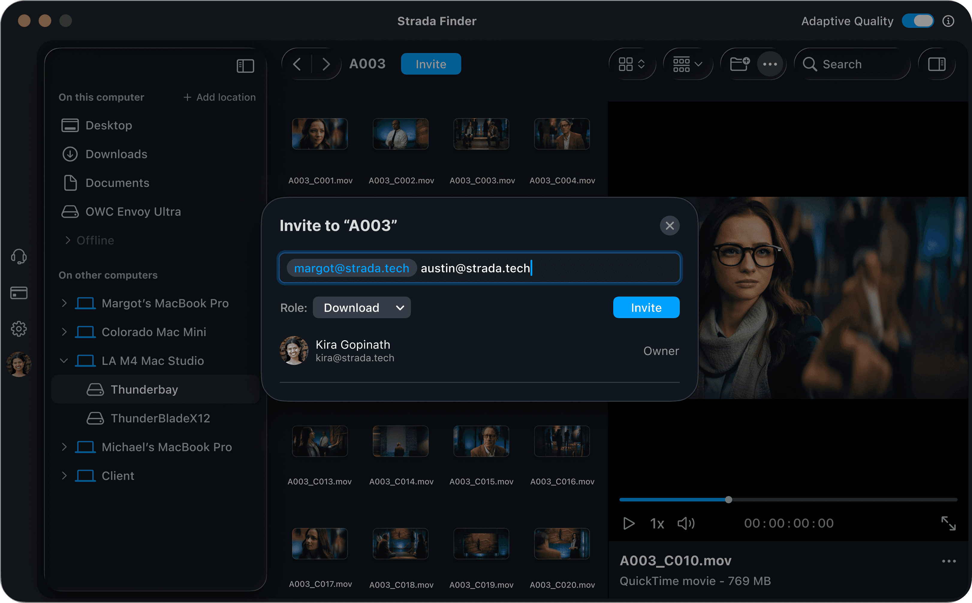Screen dimensions: 972x603
Task: Open the billing card icon
Action: point(19,293)
